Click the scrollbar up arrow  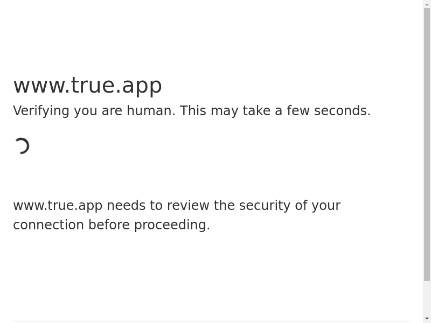(x=427, y=4)
